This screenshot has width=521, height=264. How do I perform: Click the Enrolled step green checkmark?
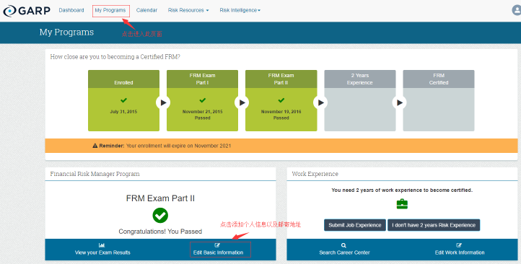pos(123,100)
